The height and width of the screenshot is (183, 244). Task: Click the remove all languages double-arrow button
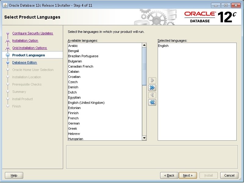152,102
